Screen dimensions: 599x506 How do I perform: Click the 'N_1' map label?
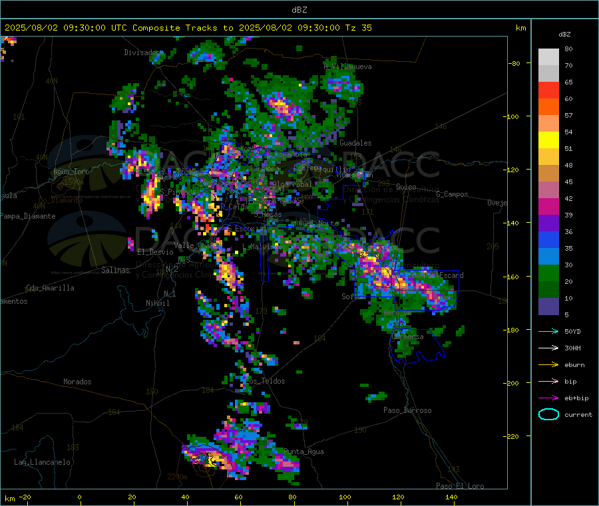tap(170, 294)
